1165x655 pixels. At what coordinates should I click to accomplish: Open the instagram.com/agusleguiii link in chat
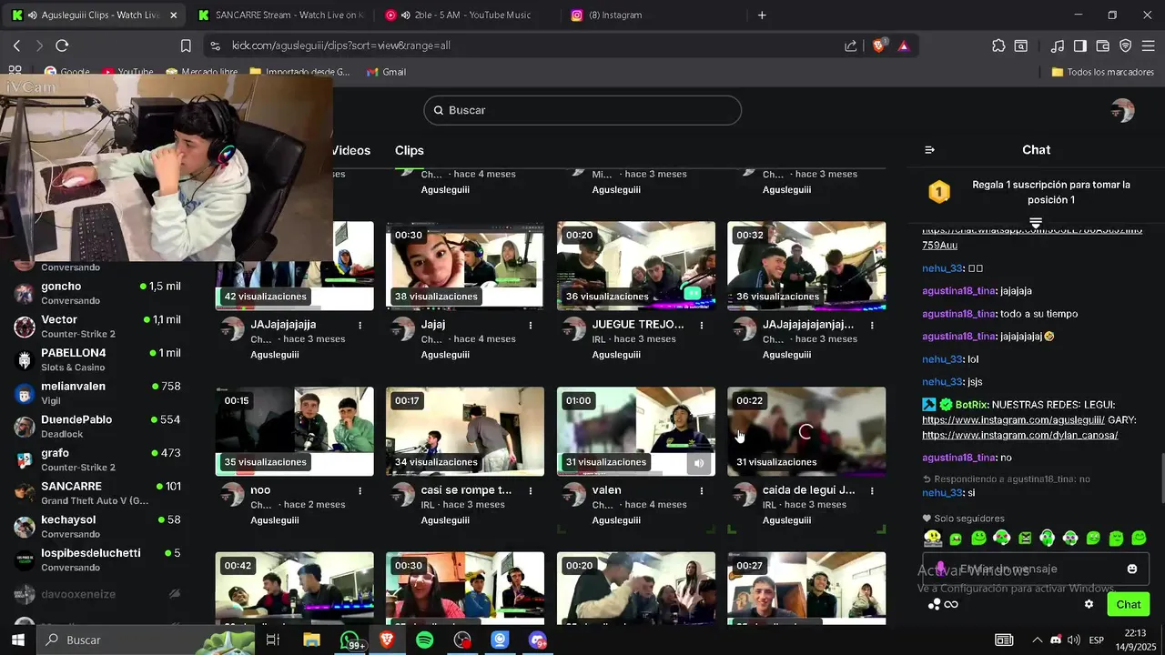[1013, 420]
